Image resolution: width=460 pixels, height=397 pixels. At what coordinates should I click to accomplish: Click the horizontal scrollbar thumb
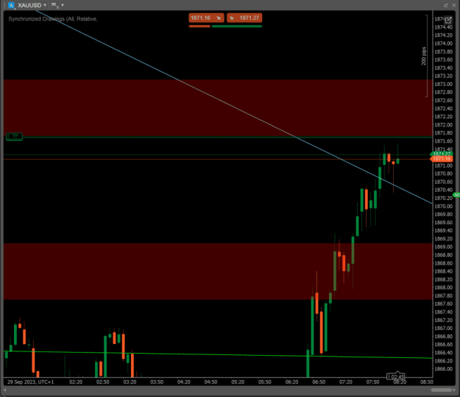(x=442, y=390)
